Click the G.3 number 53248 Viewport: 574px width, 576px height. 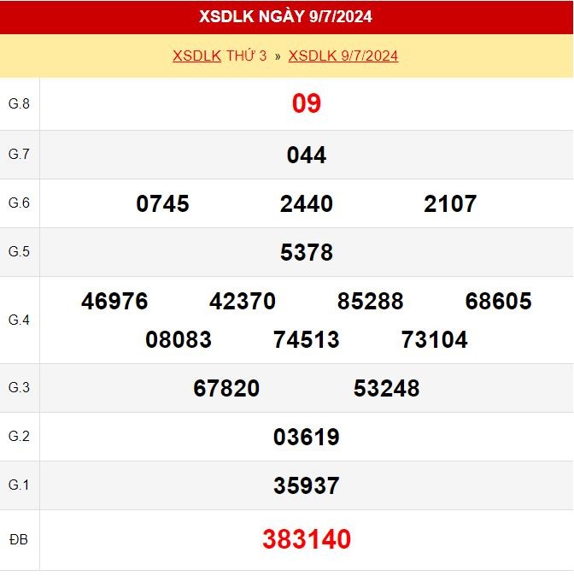(386, 388)
